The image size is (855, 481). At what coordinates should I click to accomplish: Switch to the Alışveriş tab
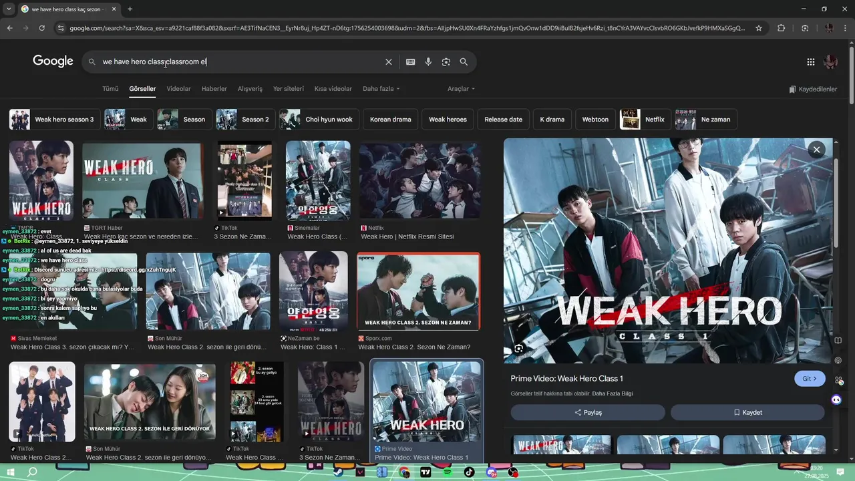[250, 89]
